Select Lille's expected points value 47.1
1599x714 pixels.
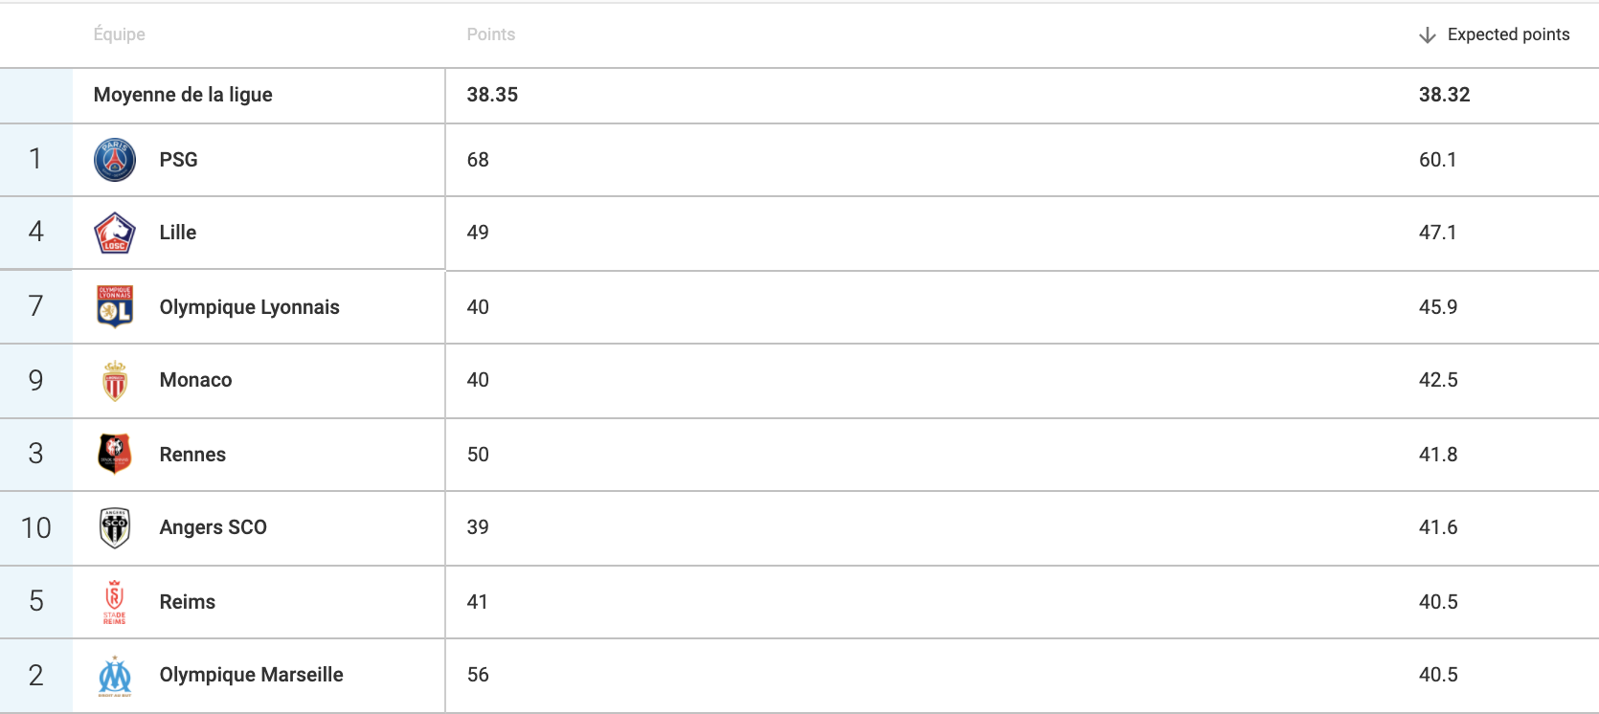click(x=1438, y=233)
